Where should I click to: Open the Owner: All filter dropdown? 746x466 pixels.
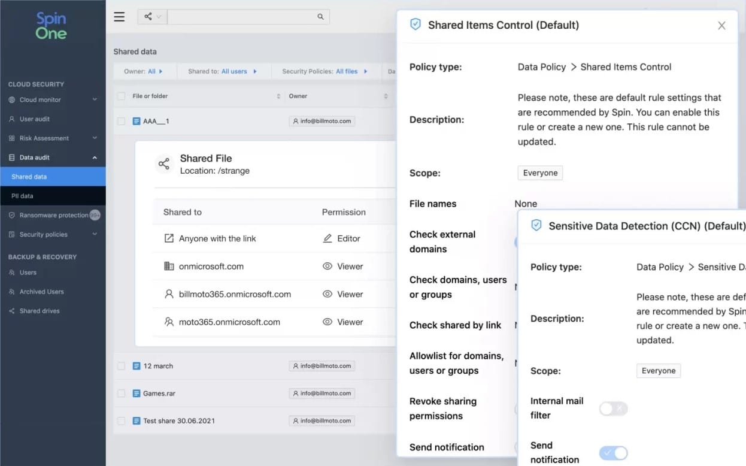(143, 71)
